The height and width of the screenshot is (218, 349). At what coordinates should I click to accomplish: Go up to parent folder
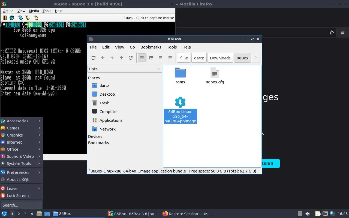coord(121,58)
